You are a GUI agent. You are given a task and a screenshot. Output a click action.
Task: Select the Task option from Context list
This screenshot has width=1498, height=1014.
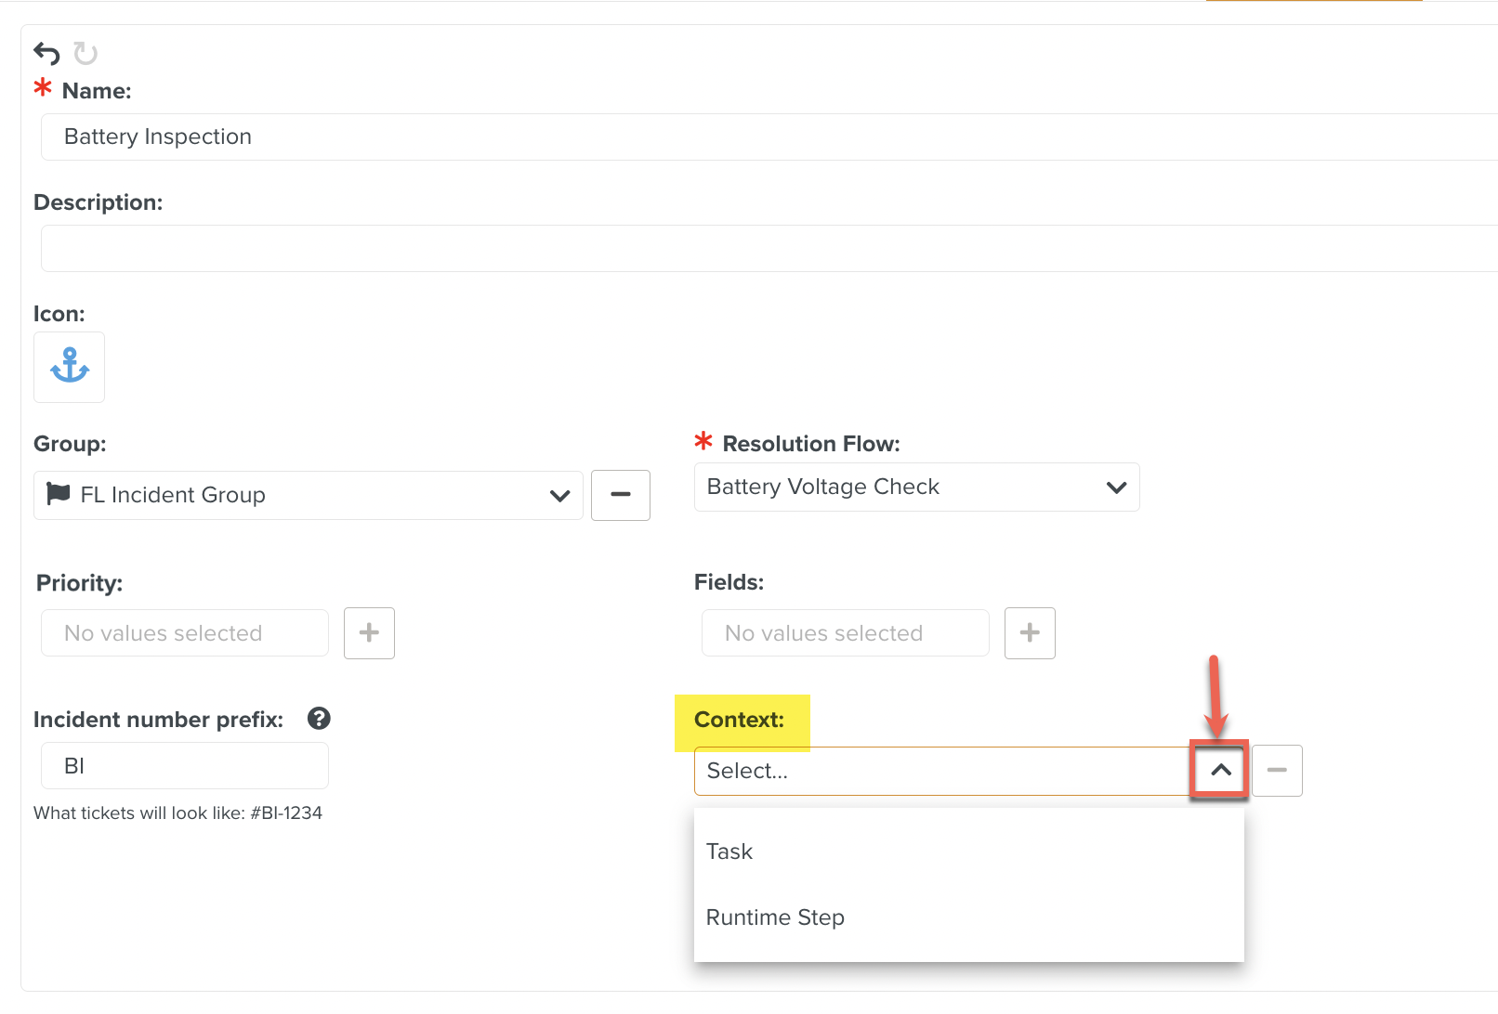point(729,851)
